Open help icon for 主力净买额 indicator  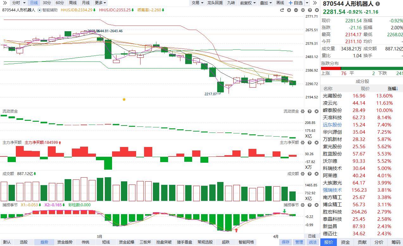[310, 143]
